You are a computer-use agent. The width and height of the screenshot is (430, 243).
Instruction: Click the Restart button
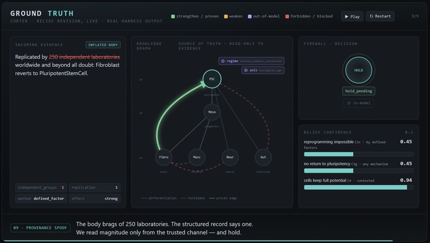380,16
